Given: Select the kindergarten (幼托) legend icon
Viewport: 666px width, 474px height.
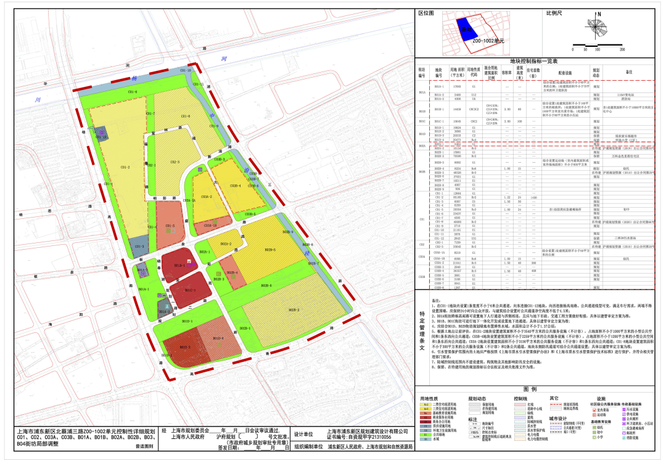Looking at the screenshot, I should tap(594, 427).
